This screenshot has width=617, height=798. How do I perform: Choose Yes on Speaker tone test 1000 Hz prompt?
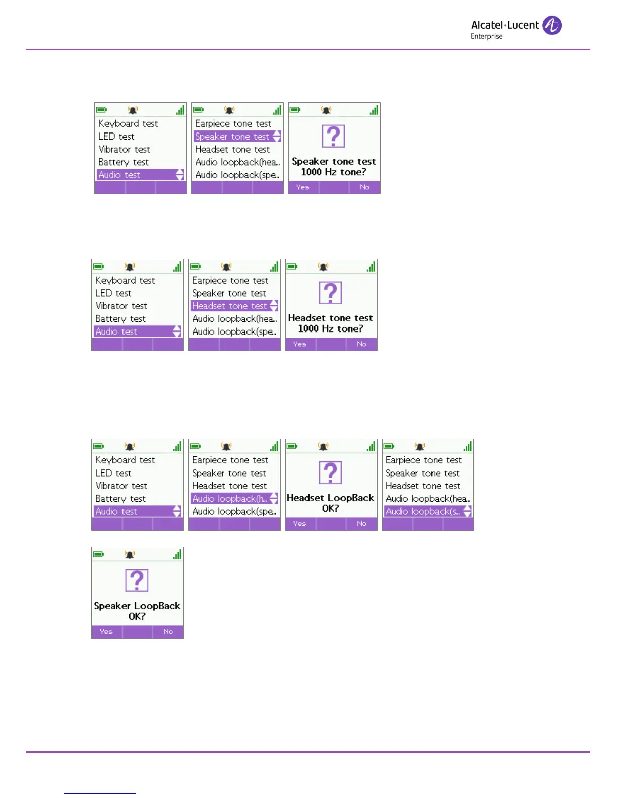302,187
